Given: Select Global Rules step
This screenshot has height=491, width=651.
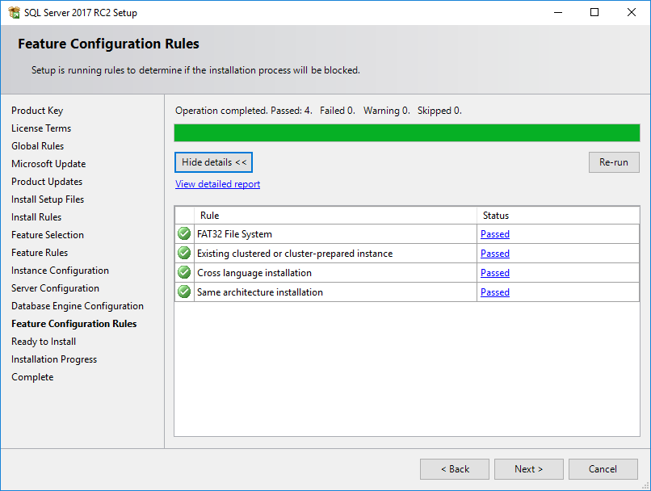Looking at the screenshot, I should 37,146.
